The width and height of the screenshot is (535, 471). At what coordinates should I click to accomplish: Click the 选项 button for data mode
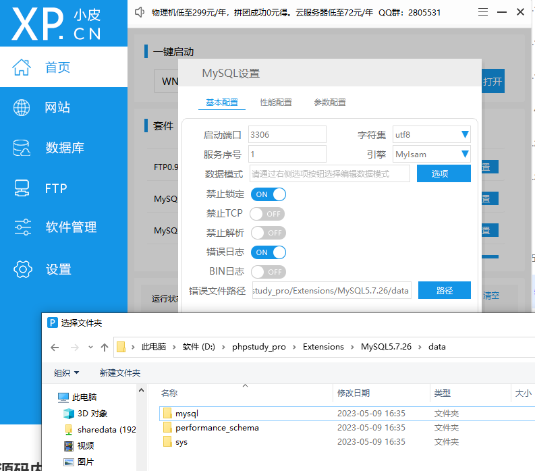(x=443, y=173)
